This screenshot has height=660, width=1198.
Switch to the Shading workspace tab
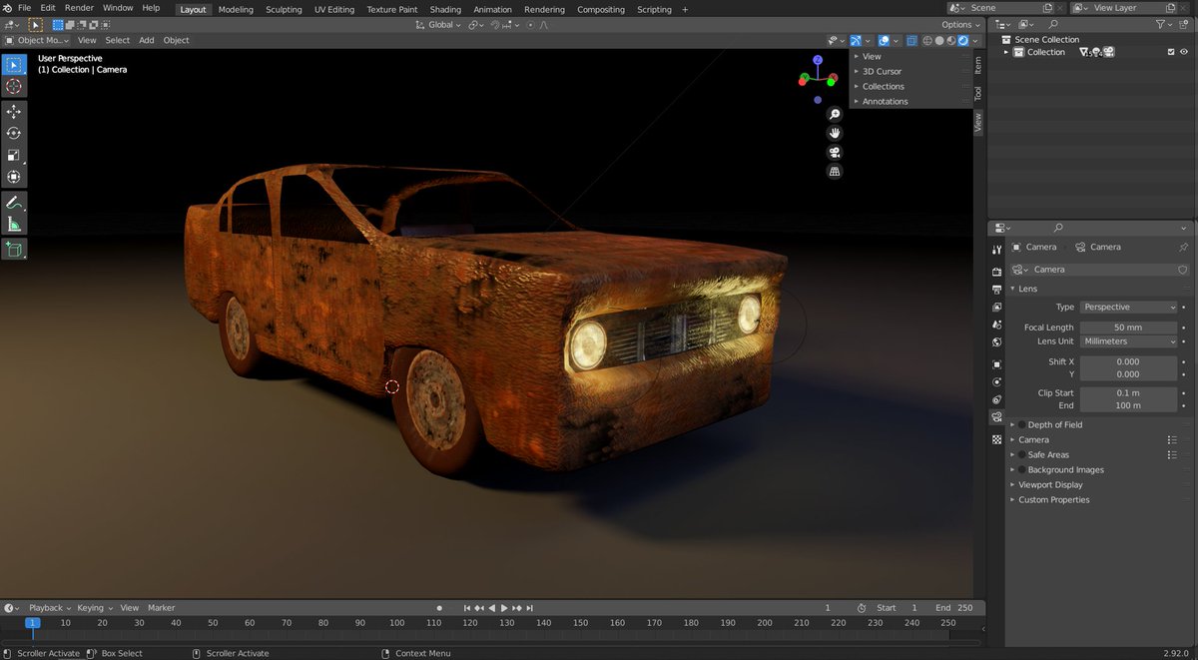tap(445, 10)
